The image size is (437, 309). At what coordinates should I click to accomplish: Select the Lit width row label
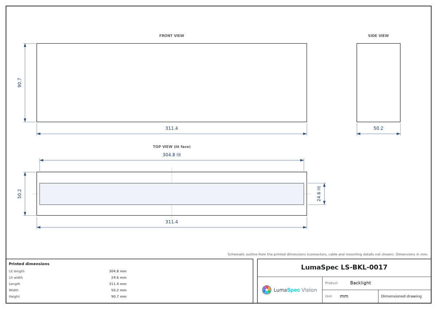pyautogui.click(x=16, y=278)
